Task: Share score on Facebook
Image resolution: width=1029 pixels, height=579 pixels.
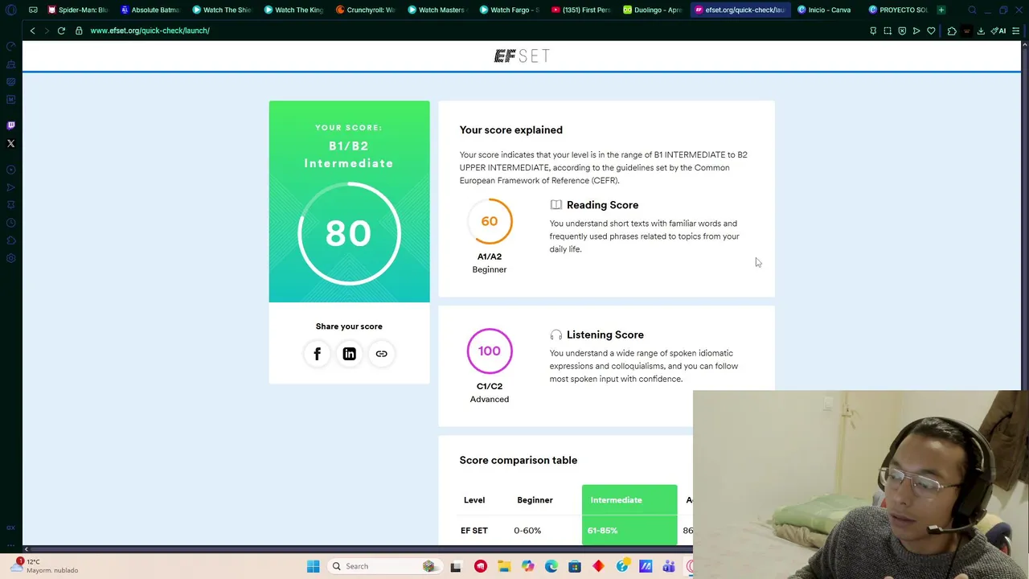Action: [317, 354]
